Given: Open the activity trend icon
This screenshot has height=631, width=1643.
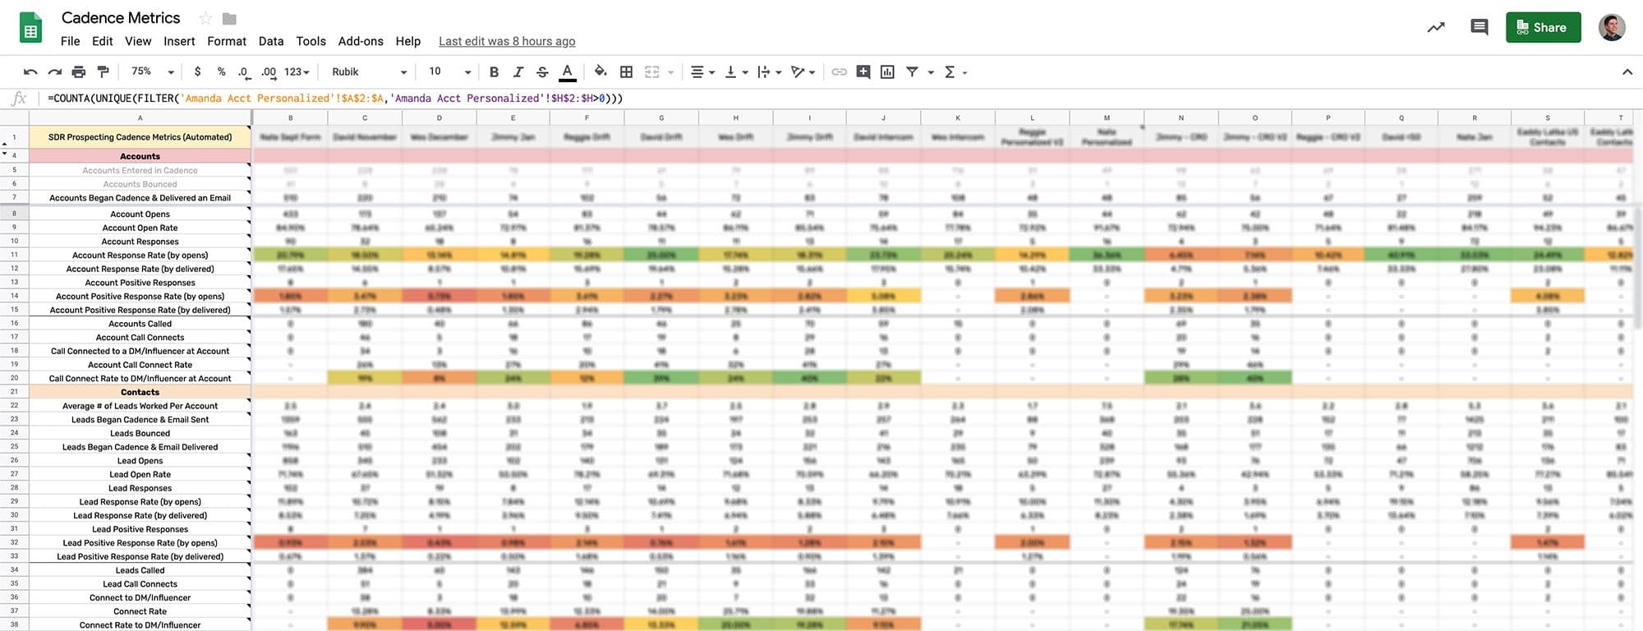Looking at the screenshot, I should 1436,27.
